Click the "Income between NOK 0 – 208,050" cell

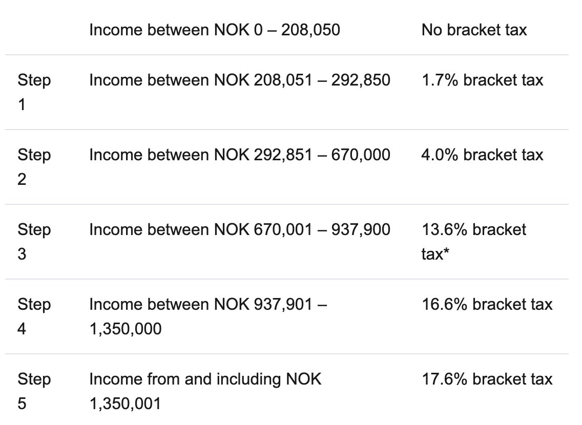click(x=214, y=30)
